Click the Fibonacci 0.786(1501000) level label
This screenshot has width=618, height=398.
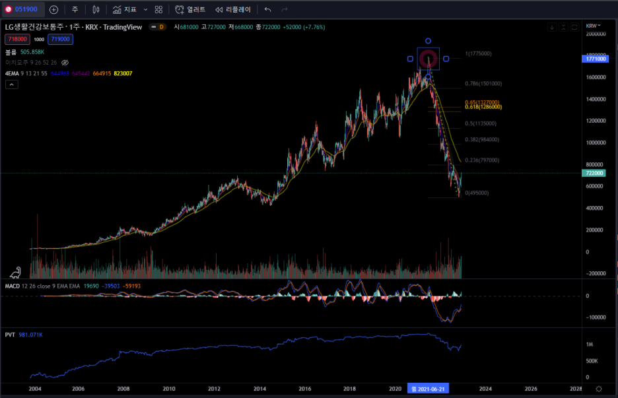(x=483, y=84)
